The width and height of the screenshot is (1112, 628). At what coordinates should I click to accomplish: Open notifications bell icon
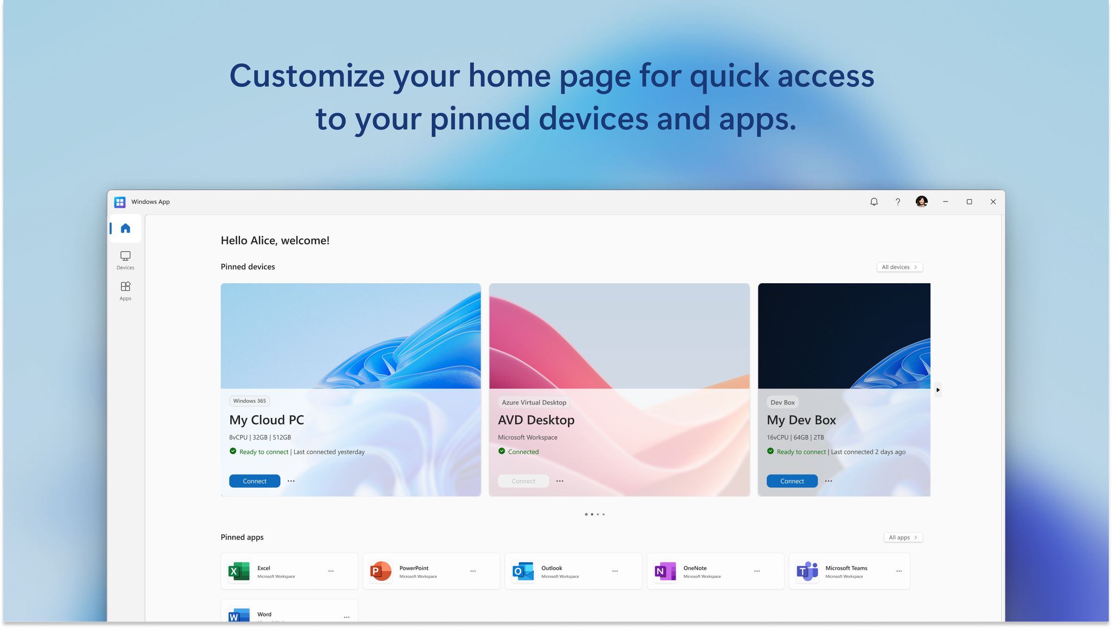(874, 202)
